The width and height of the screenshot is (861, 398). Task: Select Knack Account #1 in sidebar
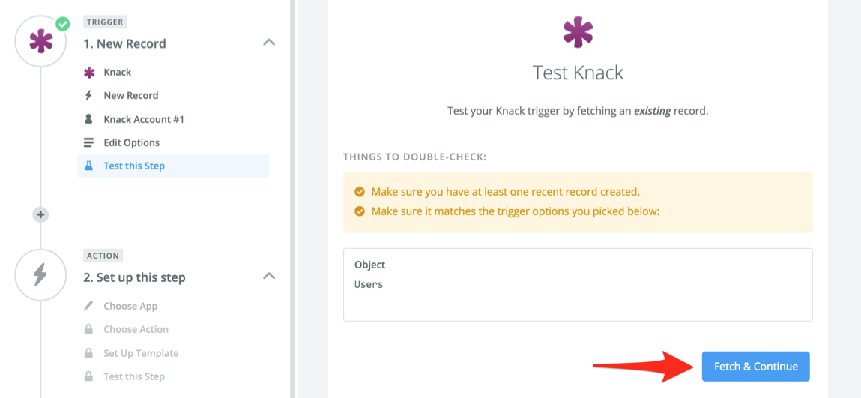click(x=143, y=119)
